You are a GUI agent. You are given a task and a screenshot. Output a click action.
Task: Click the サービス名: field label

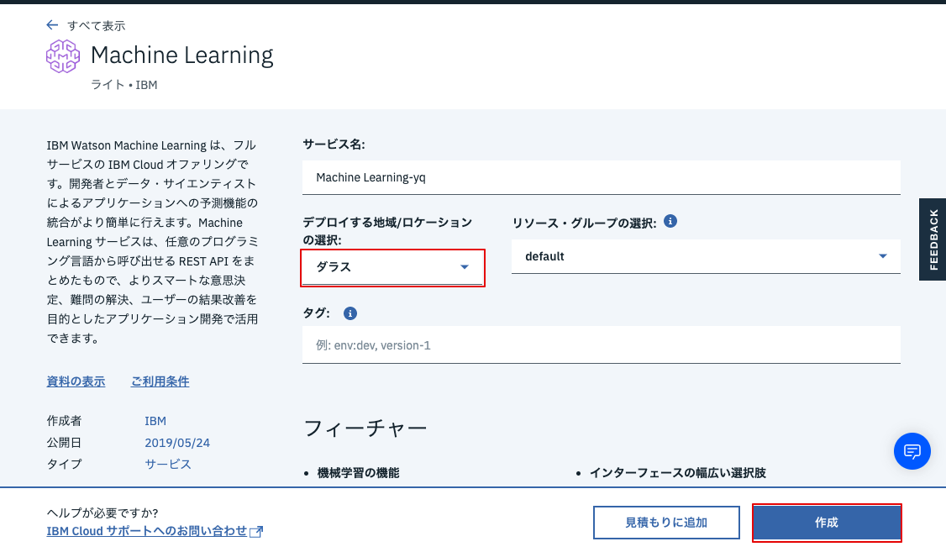tap(334, 145)
